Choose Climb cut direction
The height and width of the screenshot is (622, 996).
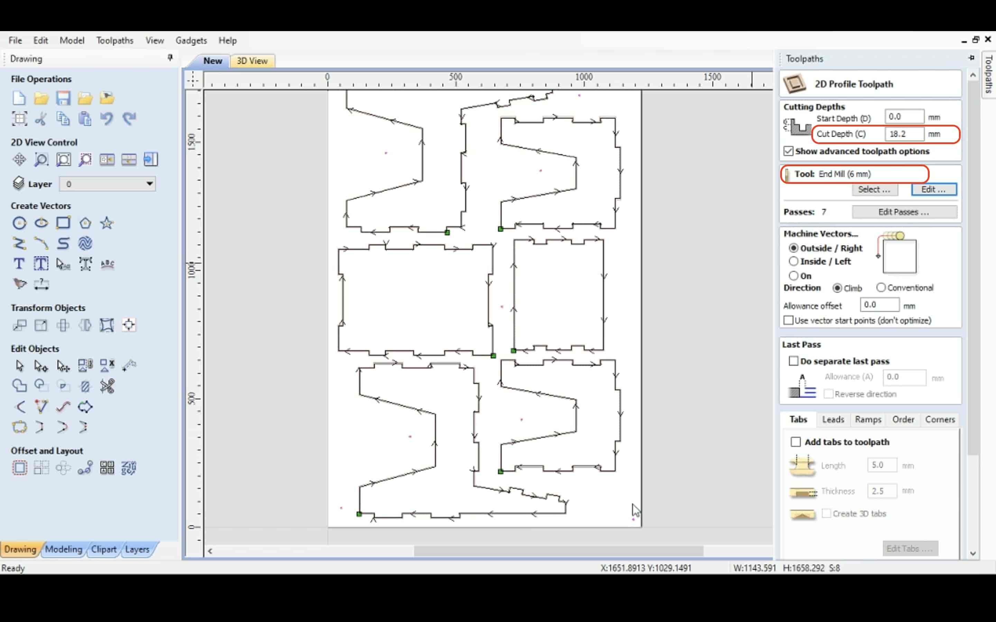tap(837, 288)
